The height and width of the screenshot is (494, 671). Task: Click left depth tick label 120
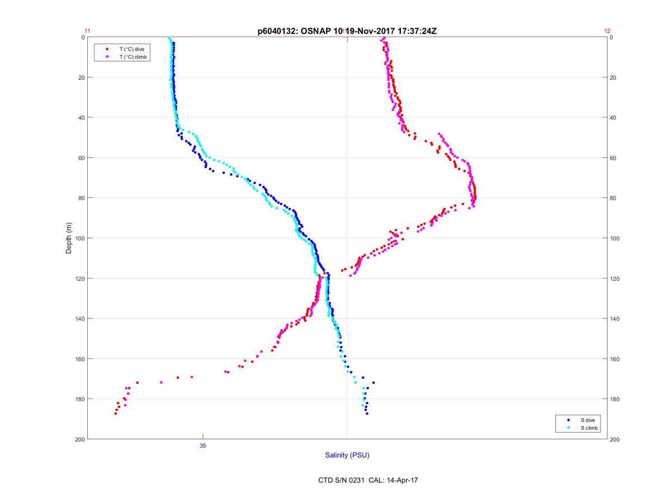pos(80,279)
